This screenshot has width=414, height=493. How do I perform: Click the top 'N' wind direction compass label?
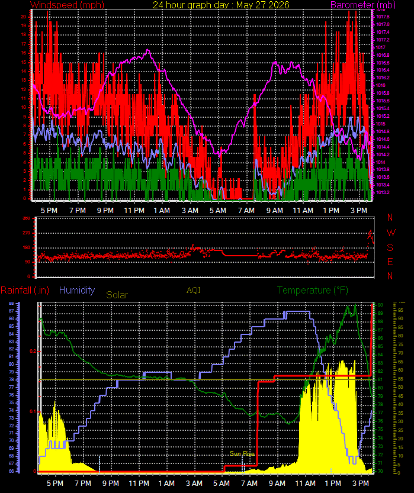pos(390,217)
